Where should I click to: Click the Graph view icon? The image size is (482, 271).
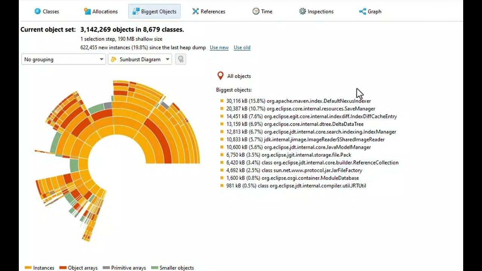pyautogui.click(x=363, y=11)
